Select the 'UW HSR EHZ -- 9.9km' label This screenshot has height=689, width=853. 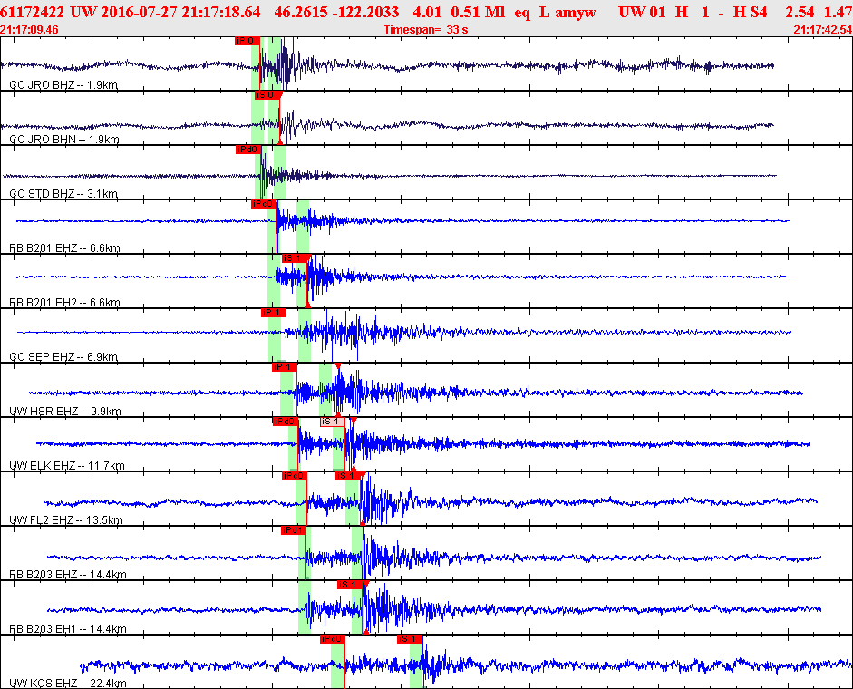[x=65, y=412]
